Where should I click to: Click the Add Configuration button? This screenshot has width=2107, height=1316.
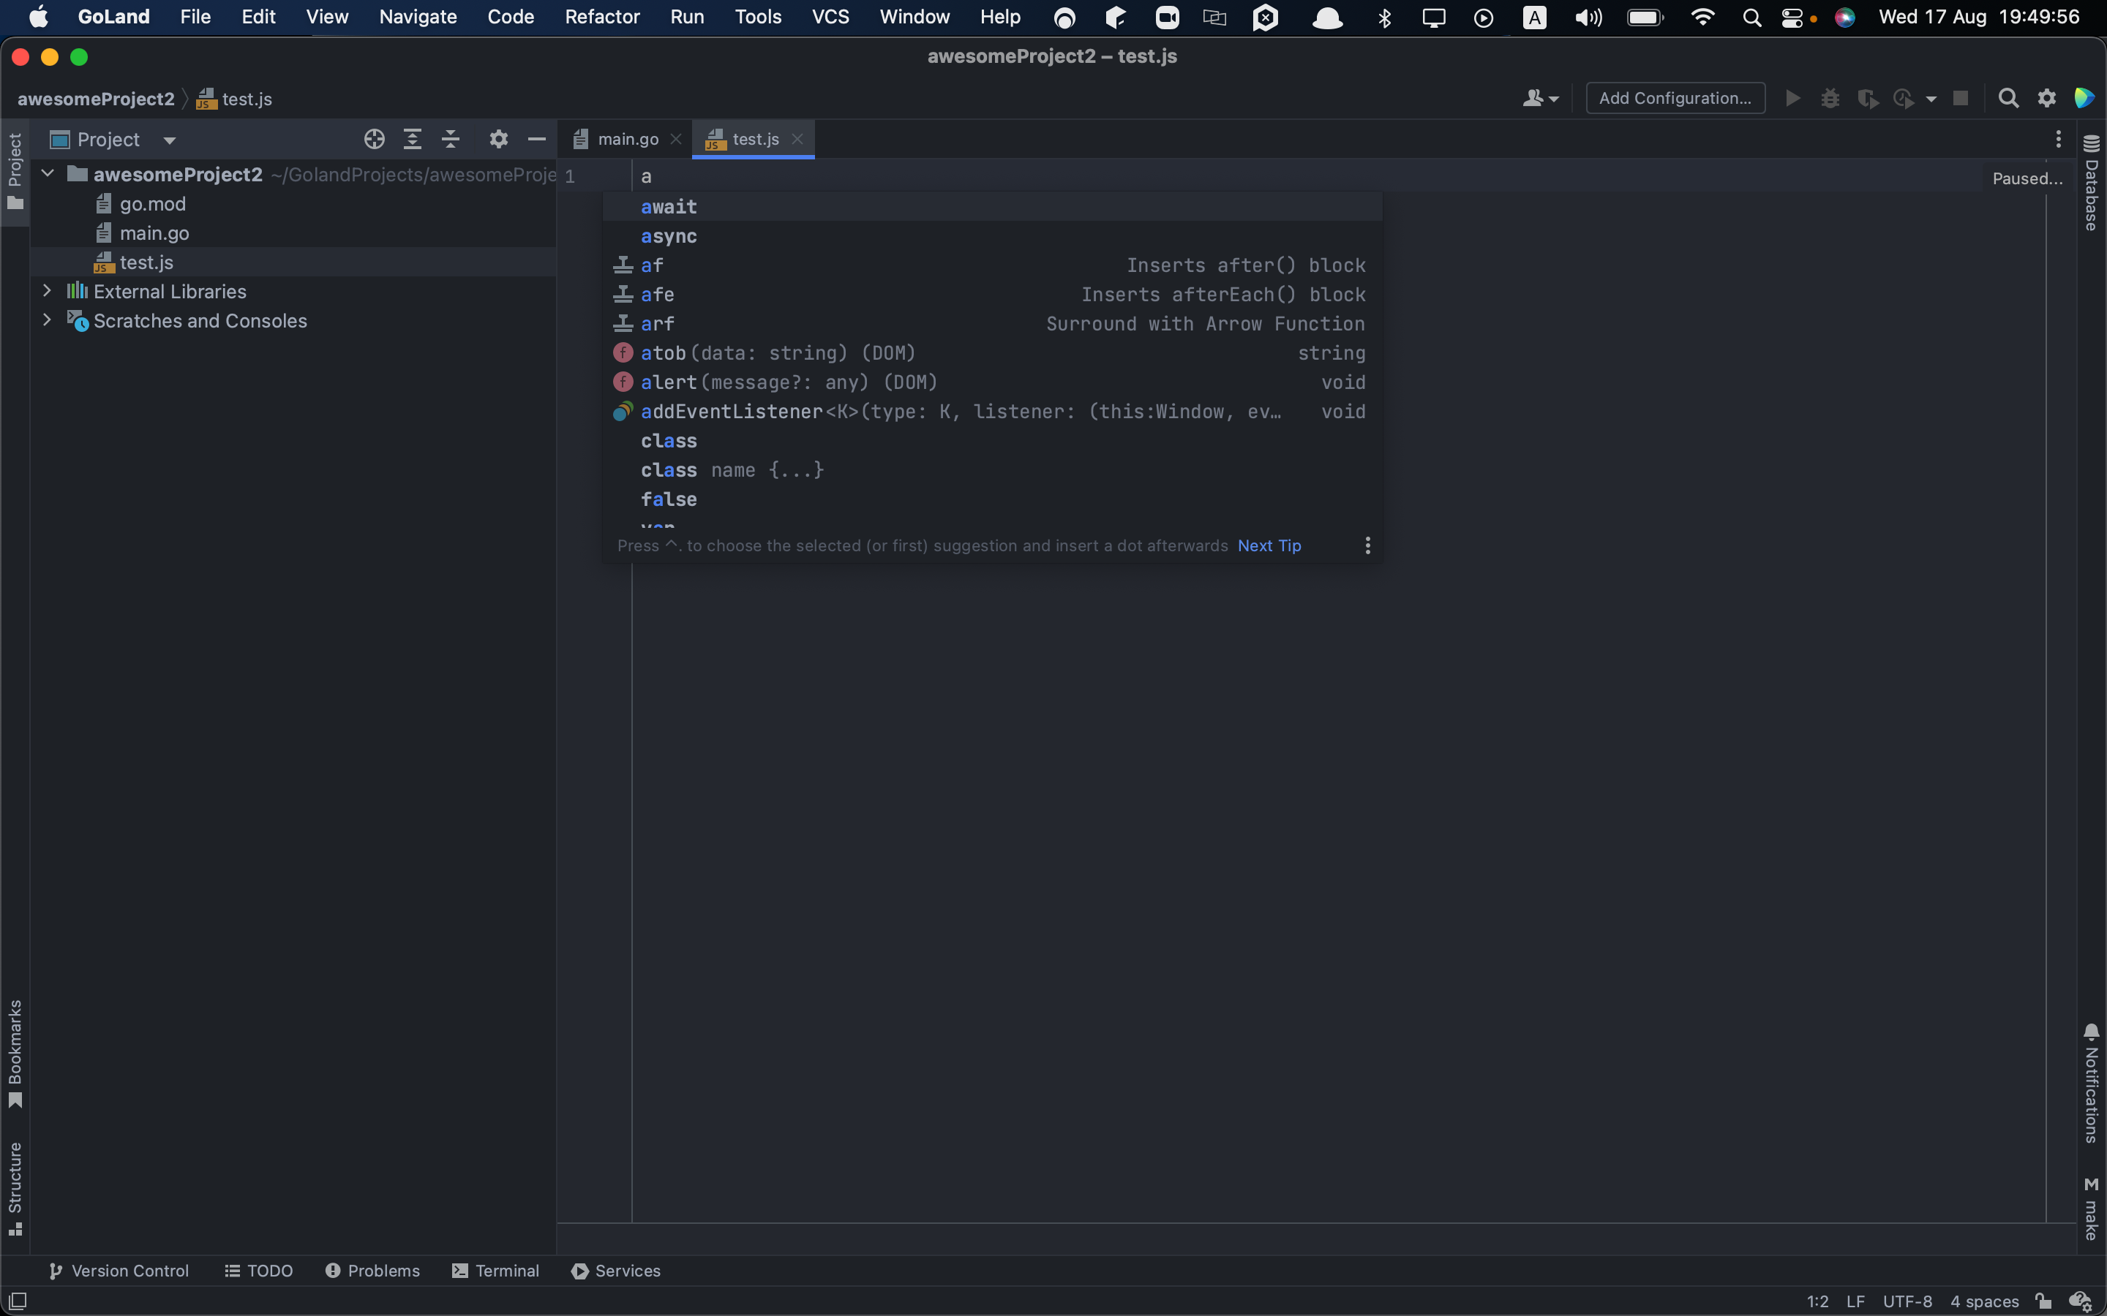pyautogui.click(x=1675, y=99)
